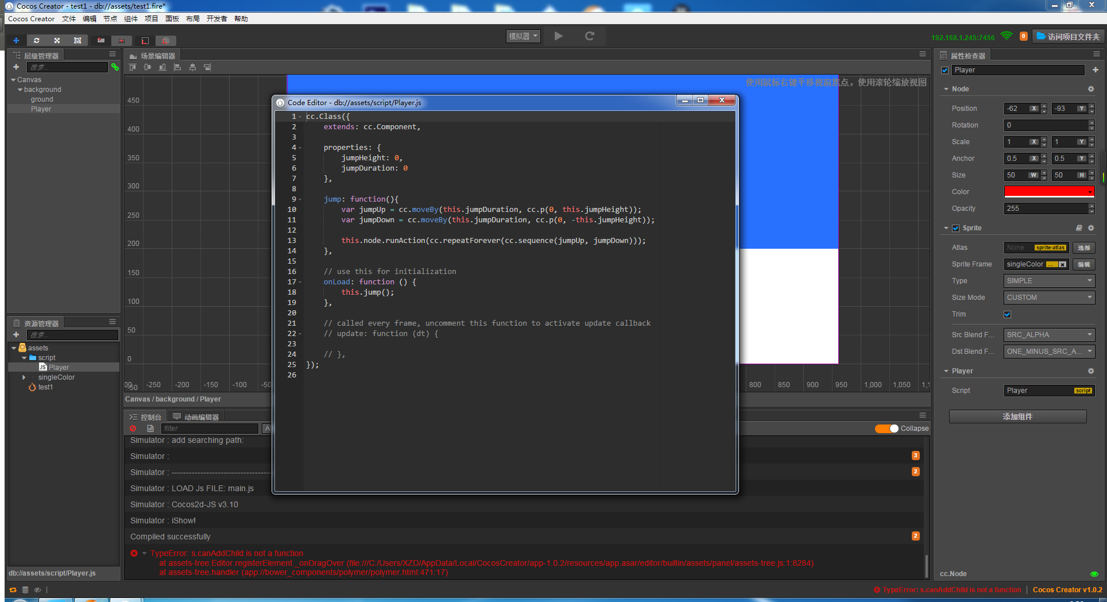1107x602 pixels.
Task: Switch to the 控制台 console tab
Action: point(146,417)
